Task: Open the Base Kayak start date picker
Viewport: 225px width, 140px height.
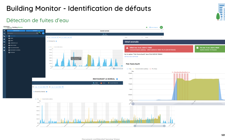Action: (x=53, y=37)
